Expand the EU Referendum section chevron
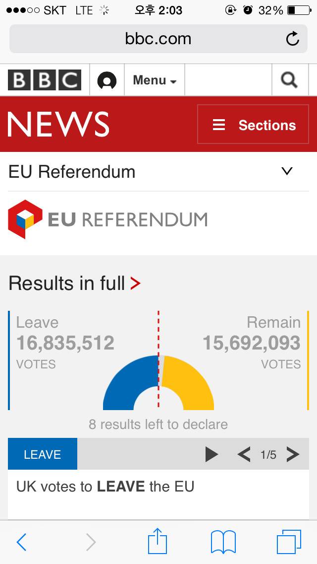Screen dimensions: 317x564 [287, 171]
